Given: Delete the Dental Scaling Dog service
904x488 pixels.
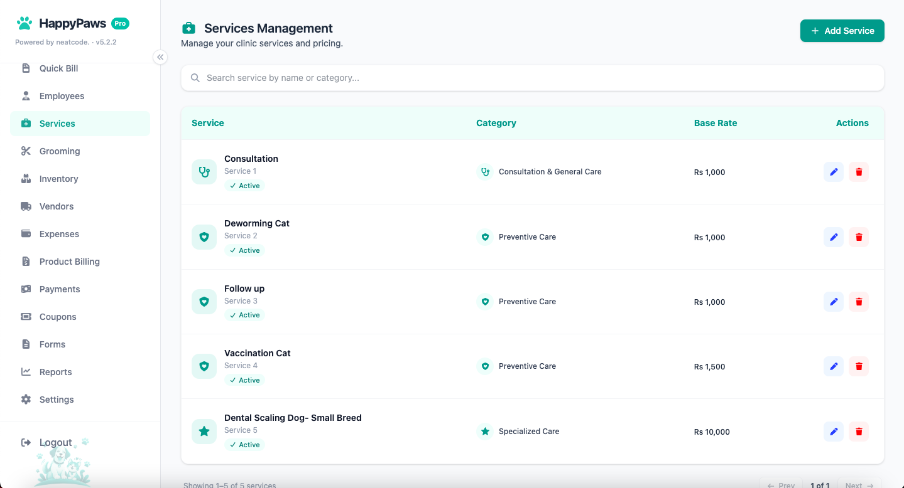Looking at the screenshot, I should [859, 432].
